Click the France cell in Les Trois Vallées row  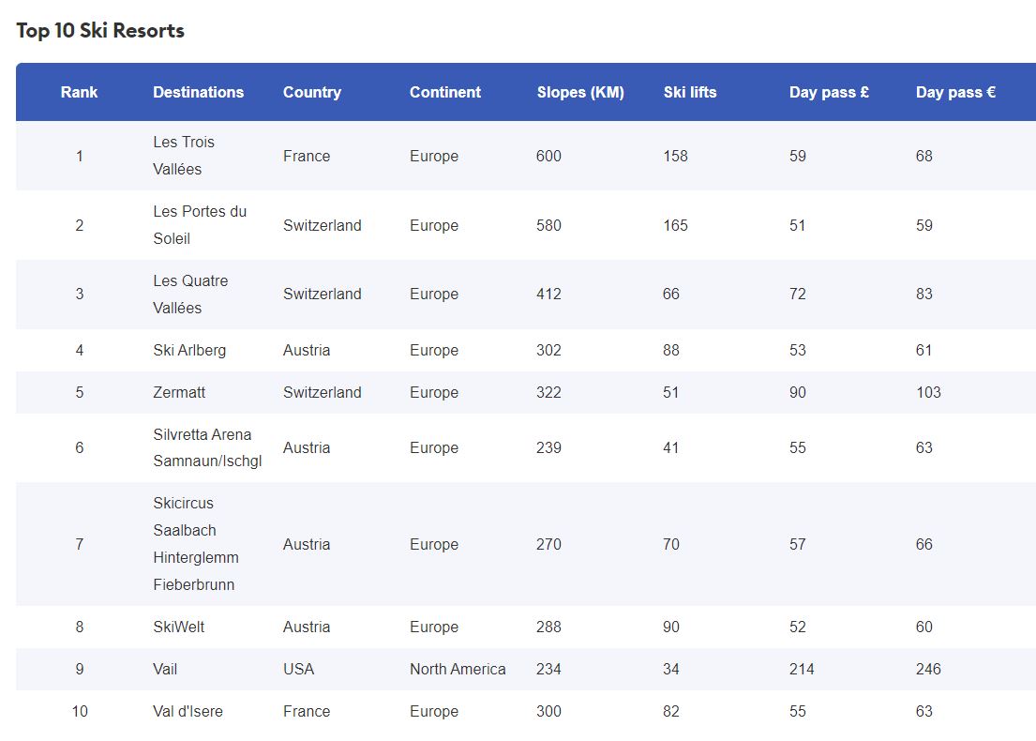(x=307, y=156)
